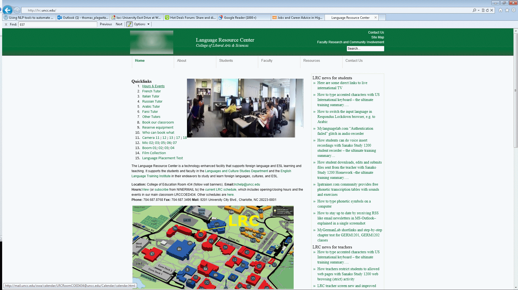Open the Hours & Events quicklink
The width and height of the screenshot is (518, 290).
[x=153, y=86]
